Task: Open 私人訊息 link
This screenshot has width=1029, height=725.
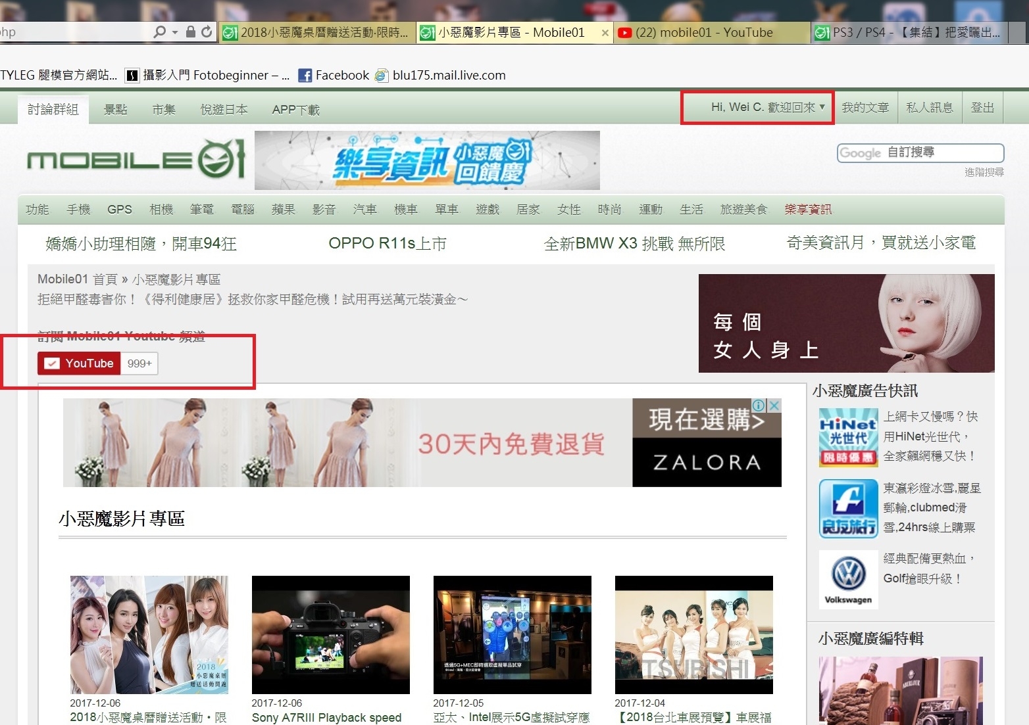Action: 930,108
